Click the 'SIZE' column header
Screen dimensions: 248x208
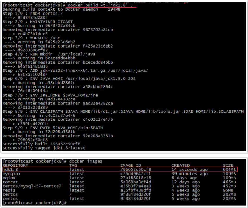pyautogui.click(x=228, y=165)
